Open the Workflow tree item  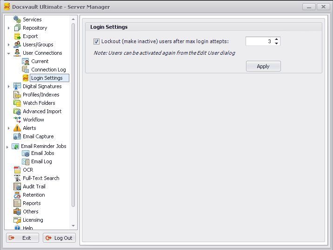tap(33, 120)
